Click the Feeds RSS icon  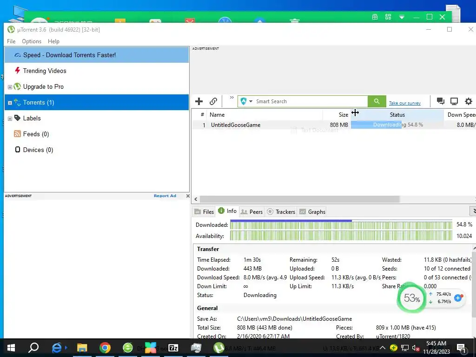click(x=17, y=133)
